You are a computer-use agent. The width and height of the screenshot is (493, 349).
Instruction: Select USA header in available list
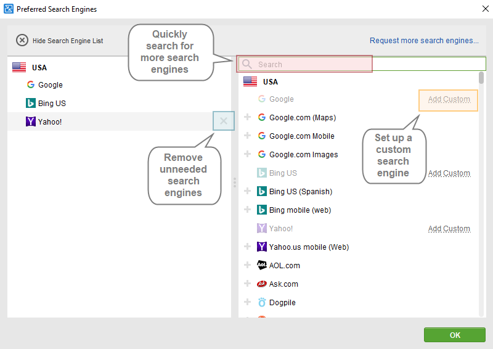[271, 82]
